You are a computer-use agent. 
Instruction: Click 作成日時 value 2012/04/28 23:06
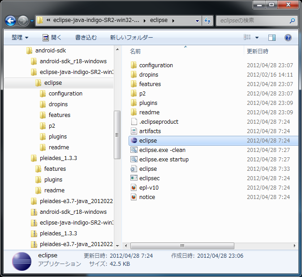point(220,256)
